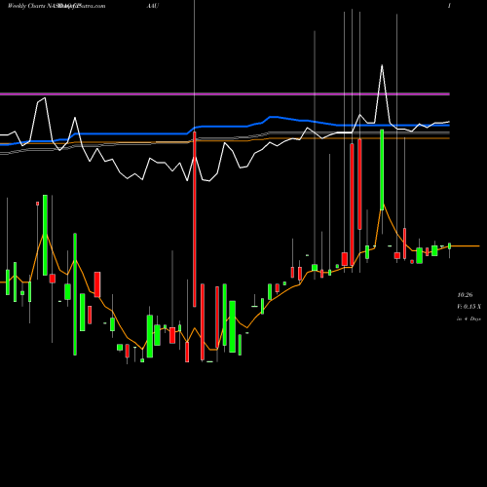Click the 'in 4 Days' label
The image size is (487, 487).
coord(468,318)
